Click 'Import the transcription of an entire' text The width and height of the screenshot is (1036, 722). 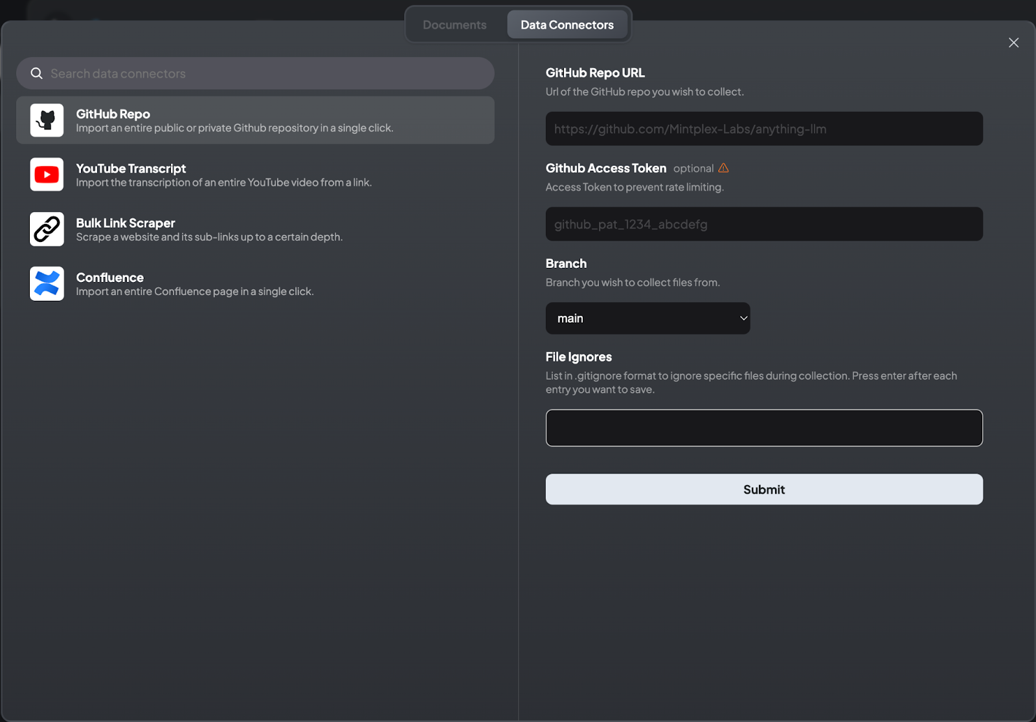click(224, 182)
